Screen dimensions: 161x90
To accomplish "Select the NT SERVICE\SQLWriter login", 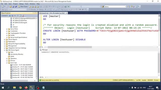I will click(x=20, y=20).
